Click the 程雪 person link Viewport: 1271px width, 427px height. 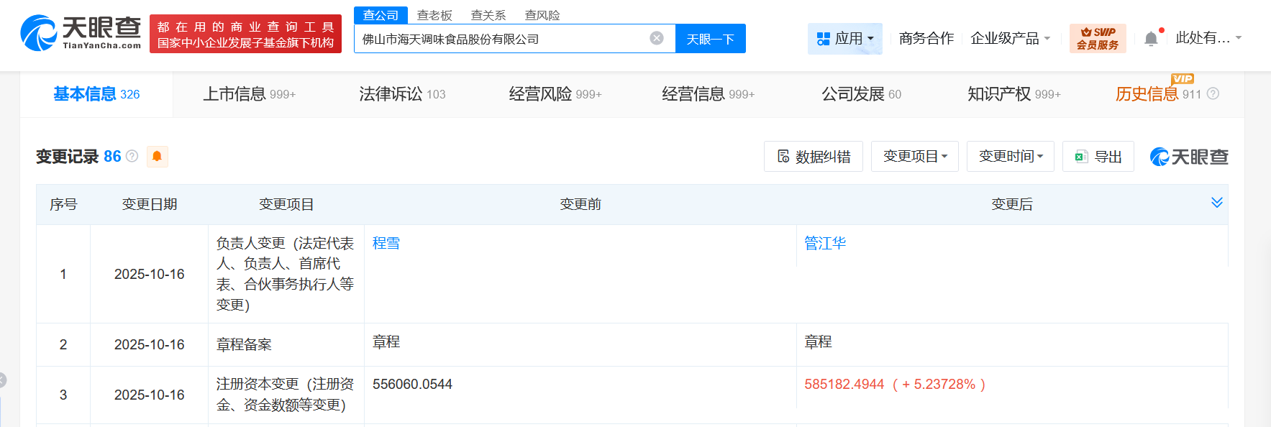point(386,244)
